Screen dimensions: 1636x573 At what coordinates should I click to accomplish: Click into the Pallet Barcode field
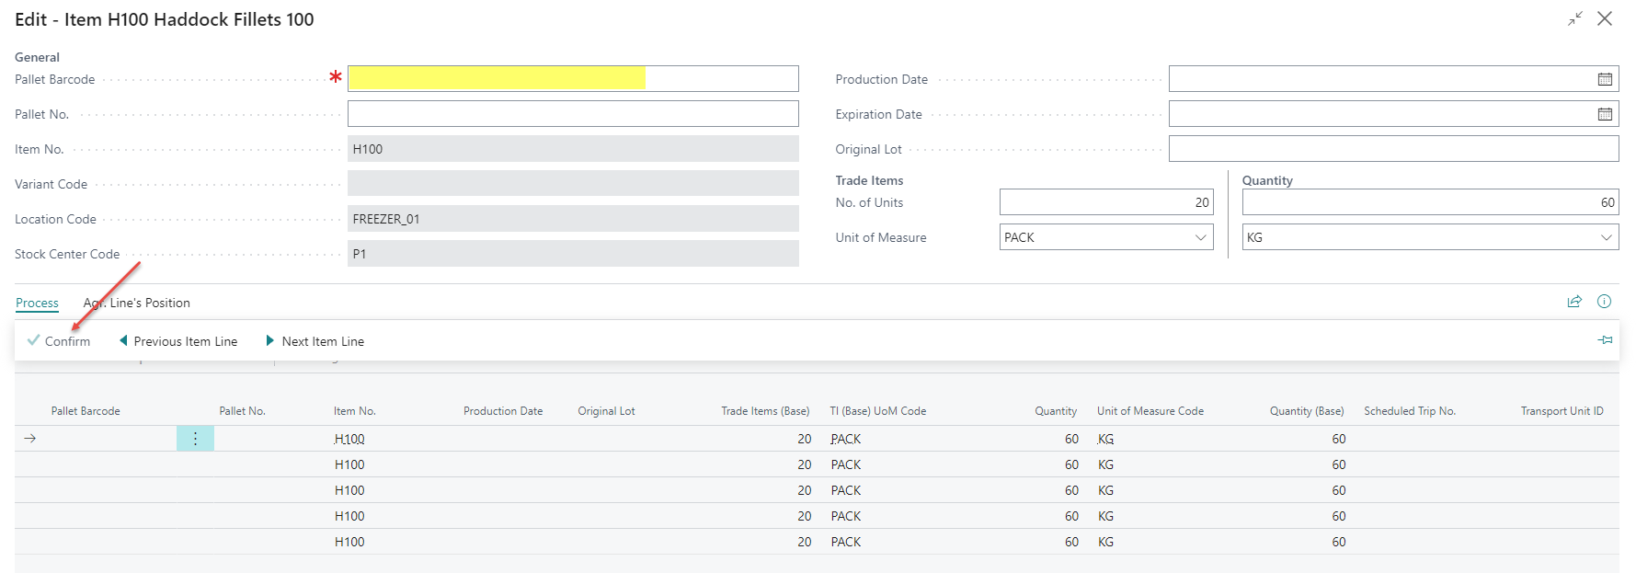[x=572, y=79]
